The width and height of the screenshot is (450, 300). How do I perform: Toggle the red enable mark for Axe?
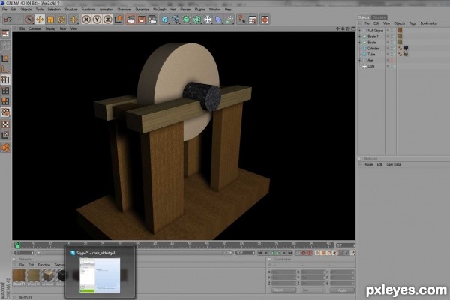(392, 60)
